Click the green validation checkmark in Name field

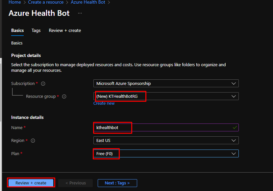coord(235,127)
